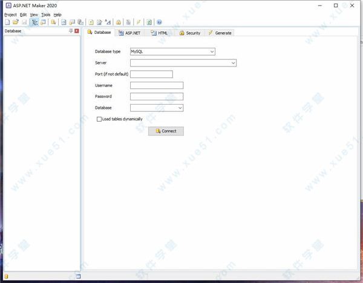Click the New Project toolbar icon
The image size is (363, 283).
tap(7, 22)
